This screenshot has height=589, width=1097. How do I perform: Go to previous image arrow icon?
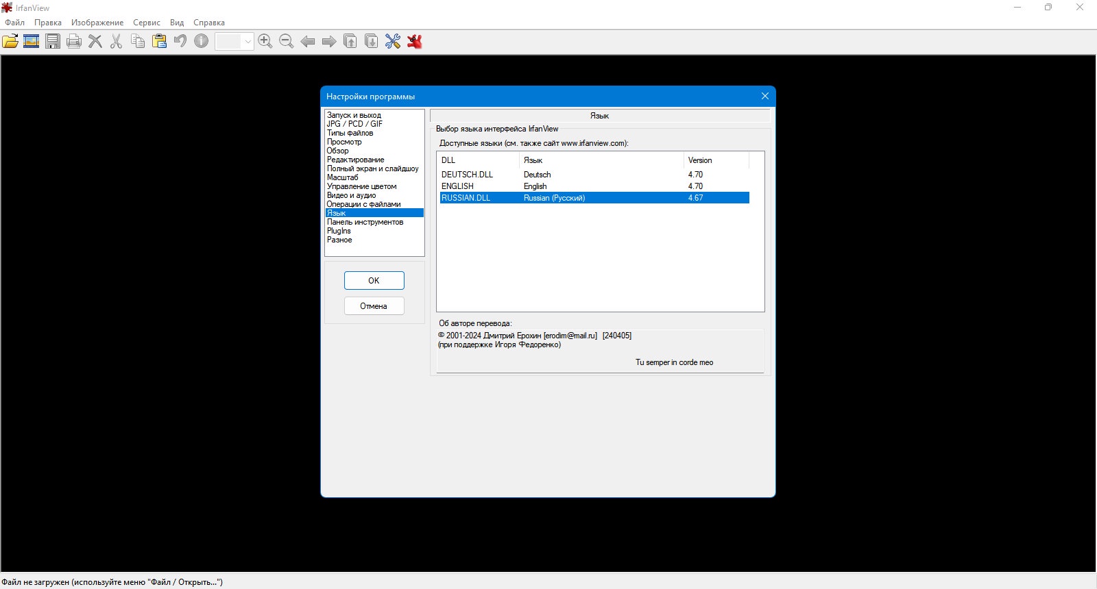click(308, 41)
